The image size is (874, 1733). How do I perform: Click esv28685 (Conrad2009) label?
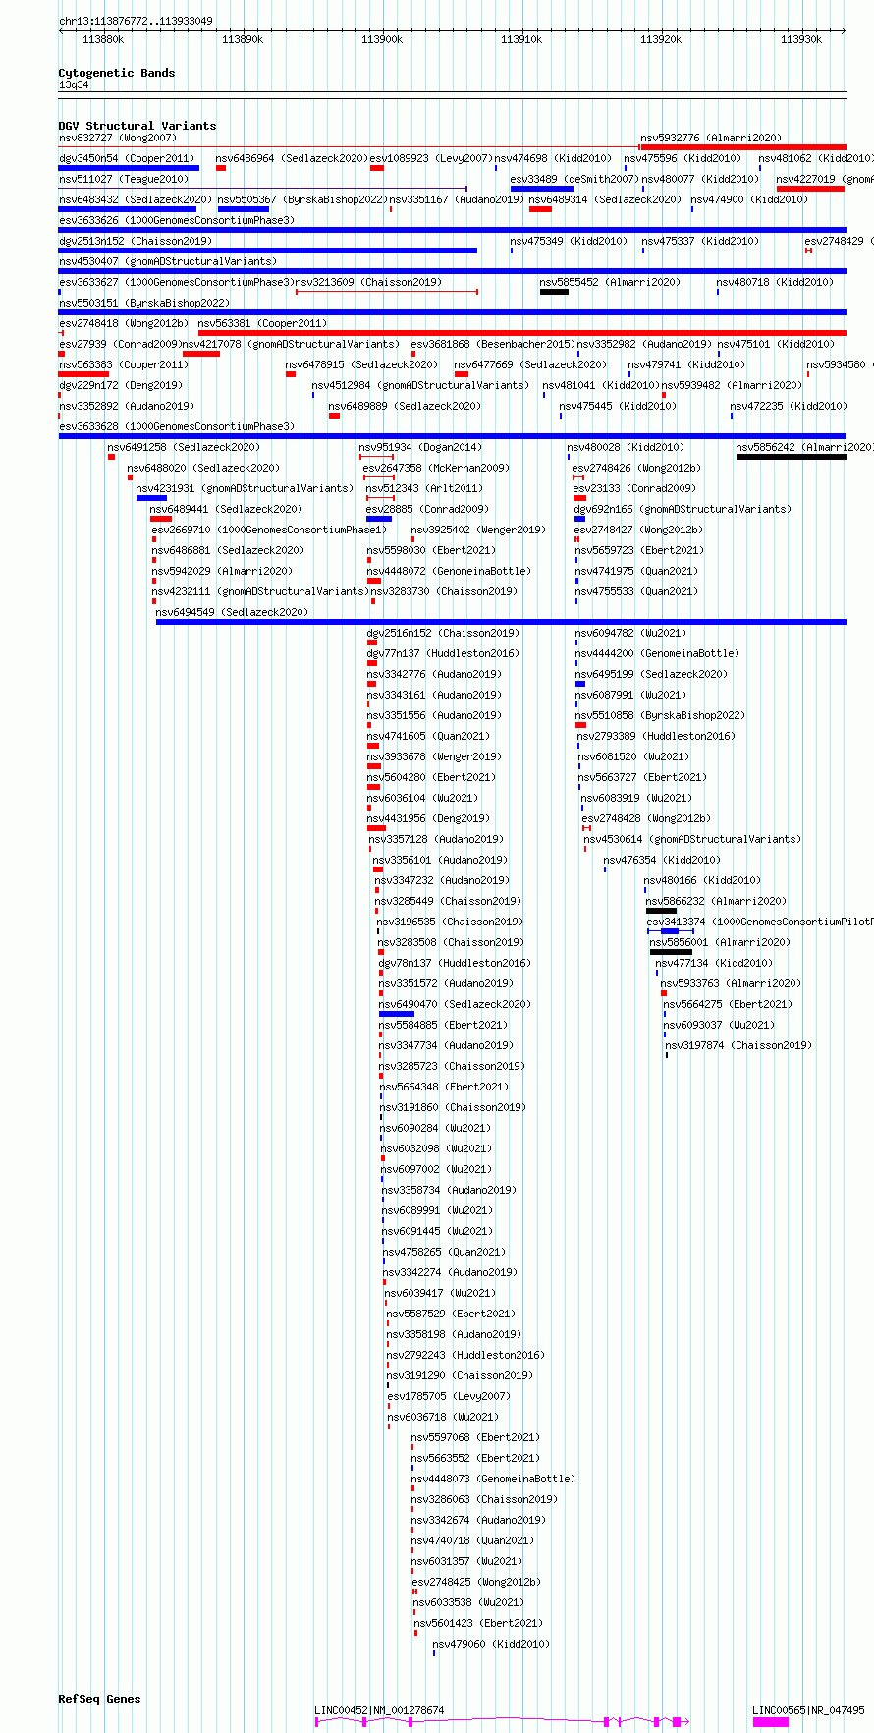427,510
